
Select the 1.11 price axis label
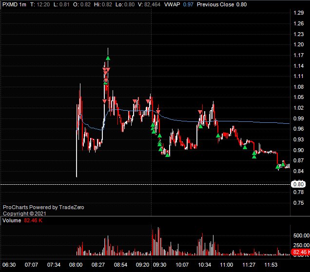coord(298,76)
